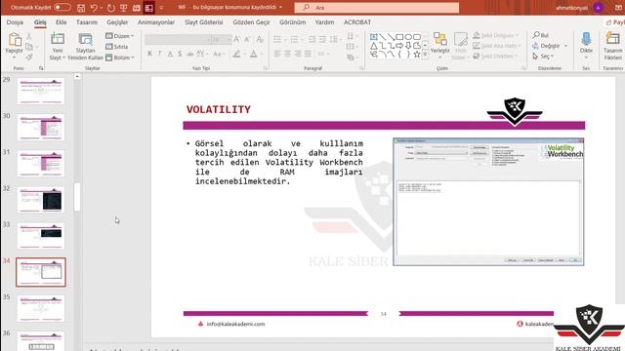625x351 pixels.
Task: Open the Düzen layout dropdown
Action: (x=119, y=36)
